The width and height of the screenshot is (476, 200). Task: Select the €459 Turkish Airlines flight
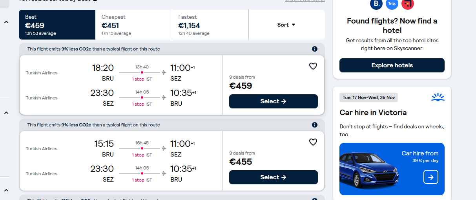click(274, 101)
